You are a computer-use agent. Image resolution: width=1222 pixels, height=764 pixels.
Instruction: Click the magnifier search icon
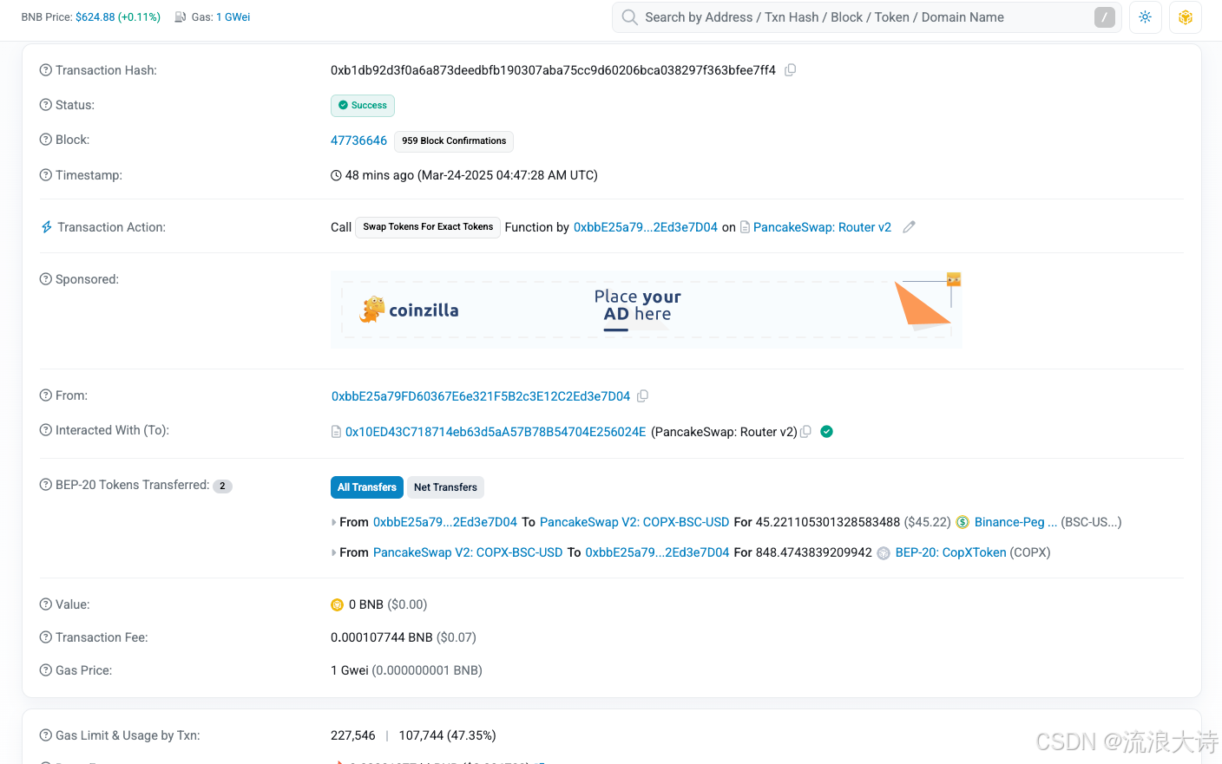click(630, 17)
